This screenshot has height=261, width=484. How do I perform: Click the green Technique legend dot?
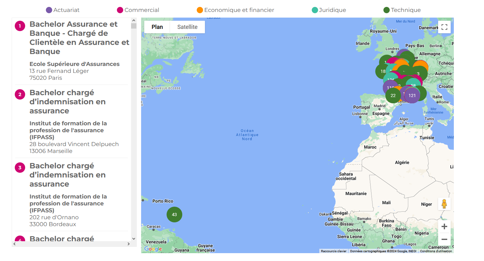pos(387,10)
